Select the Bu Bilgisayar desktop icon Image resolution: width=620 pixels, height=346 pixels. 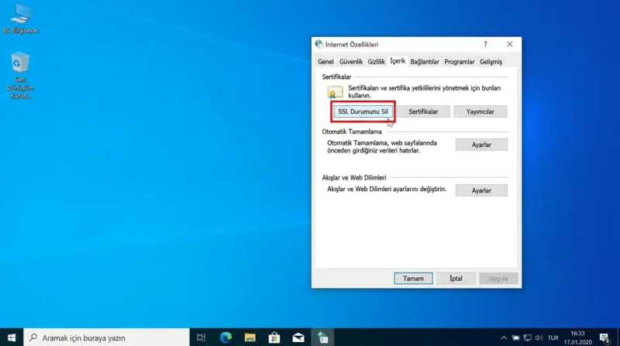(20, 19)
